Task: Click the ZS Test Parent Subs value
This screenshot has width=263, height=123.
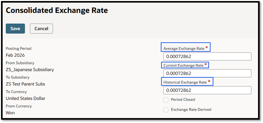Action: 25,84
